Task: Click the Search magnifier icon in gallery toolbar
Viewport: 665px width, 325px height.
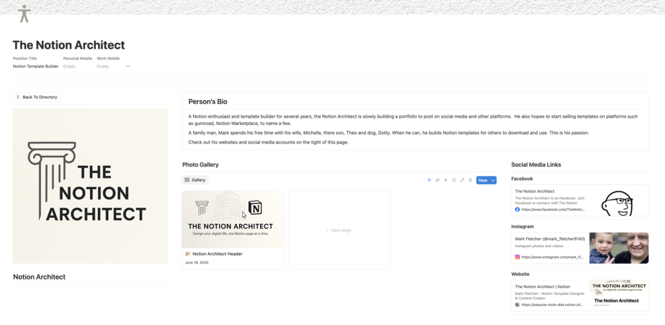Action: [454, 180]
